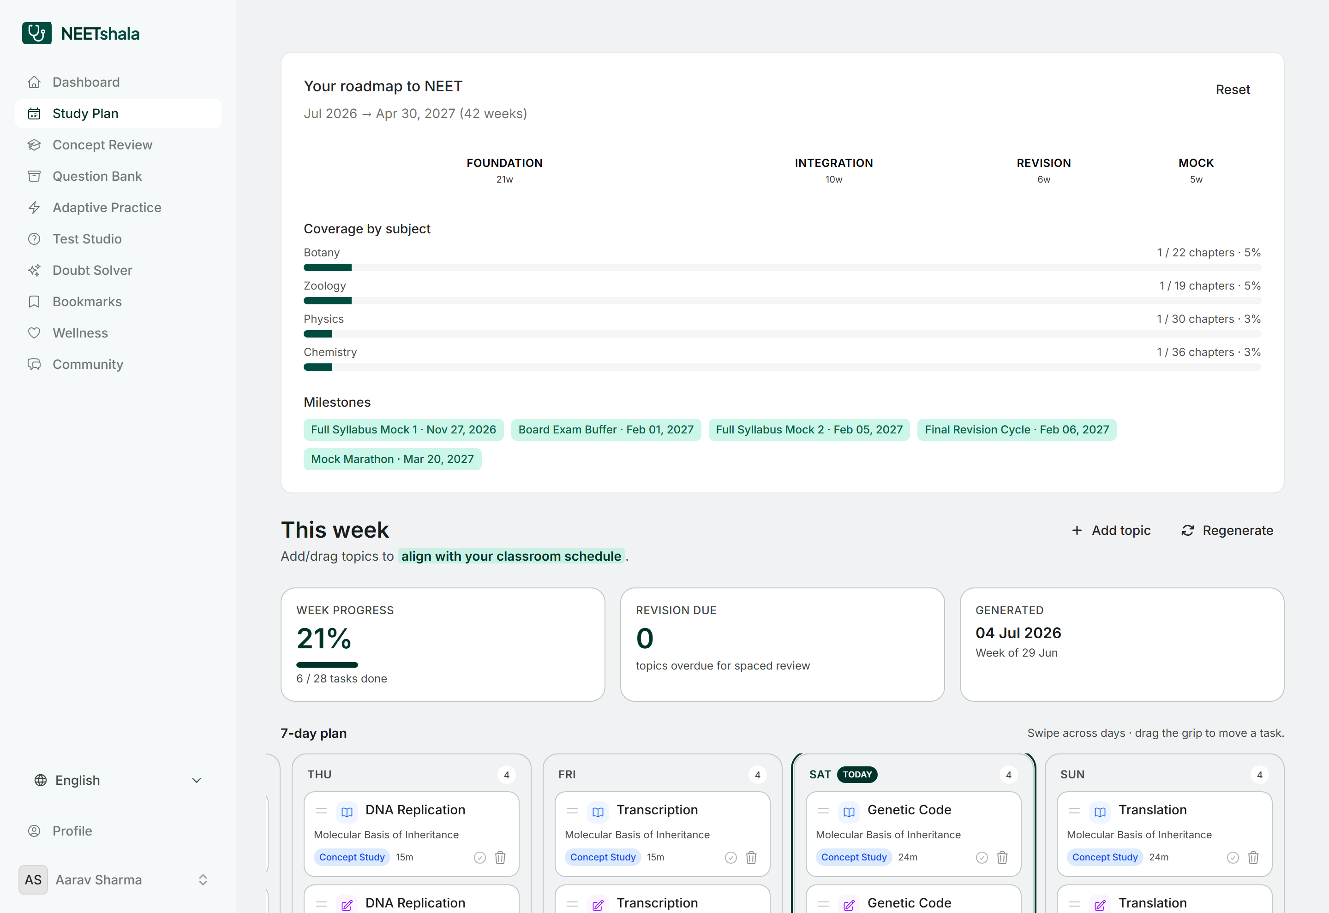The image size is (1329, 913).
Task: Delete Saturday Genetic Code Concept Study task
Action: point(1002,858)
